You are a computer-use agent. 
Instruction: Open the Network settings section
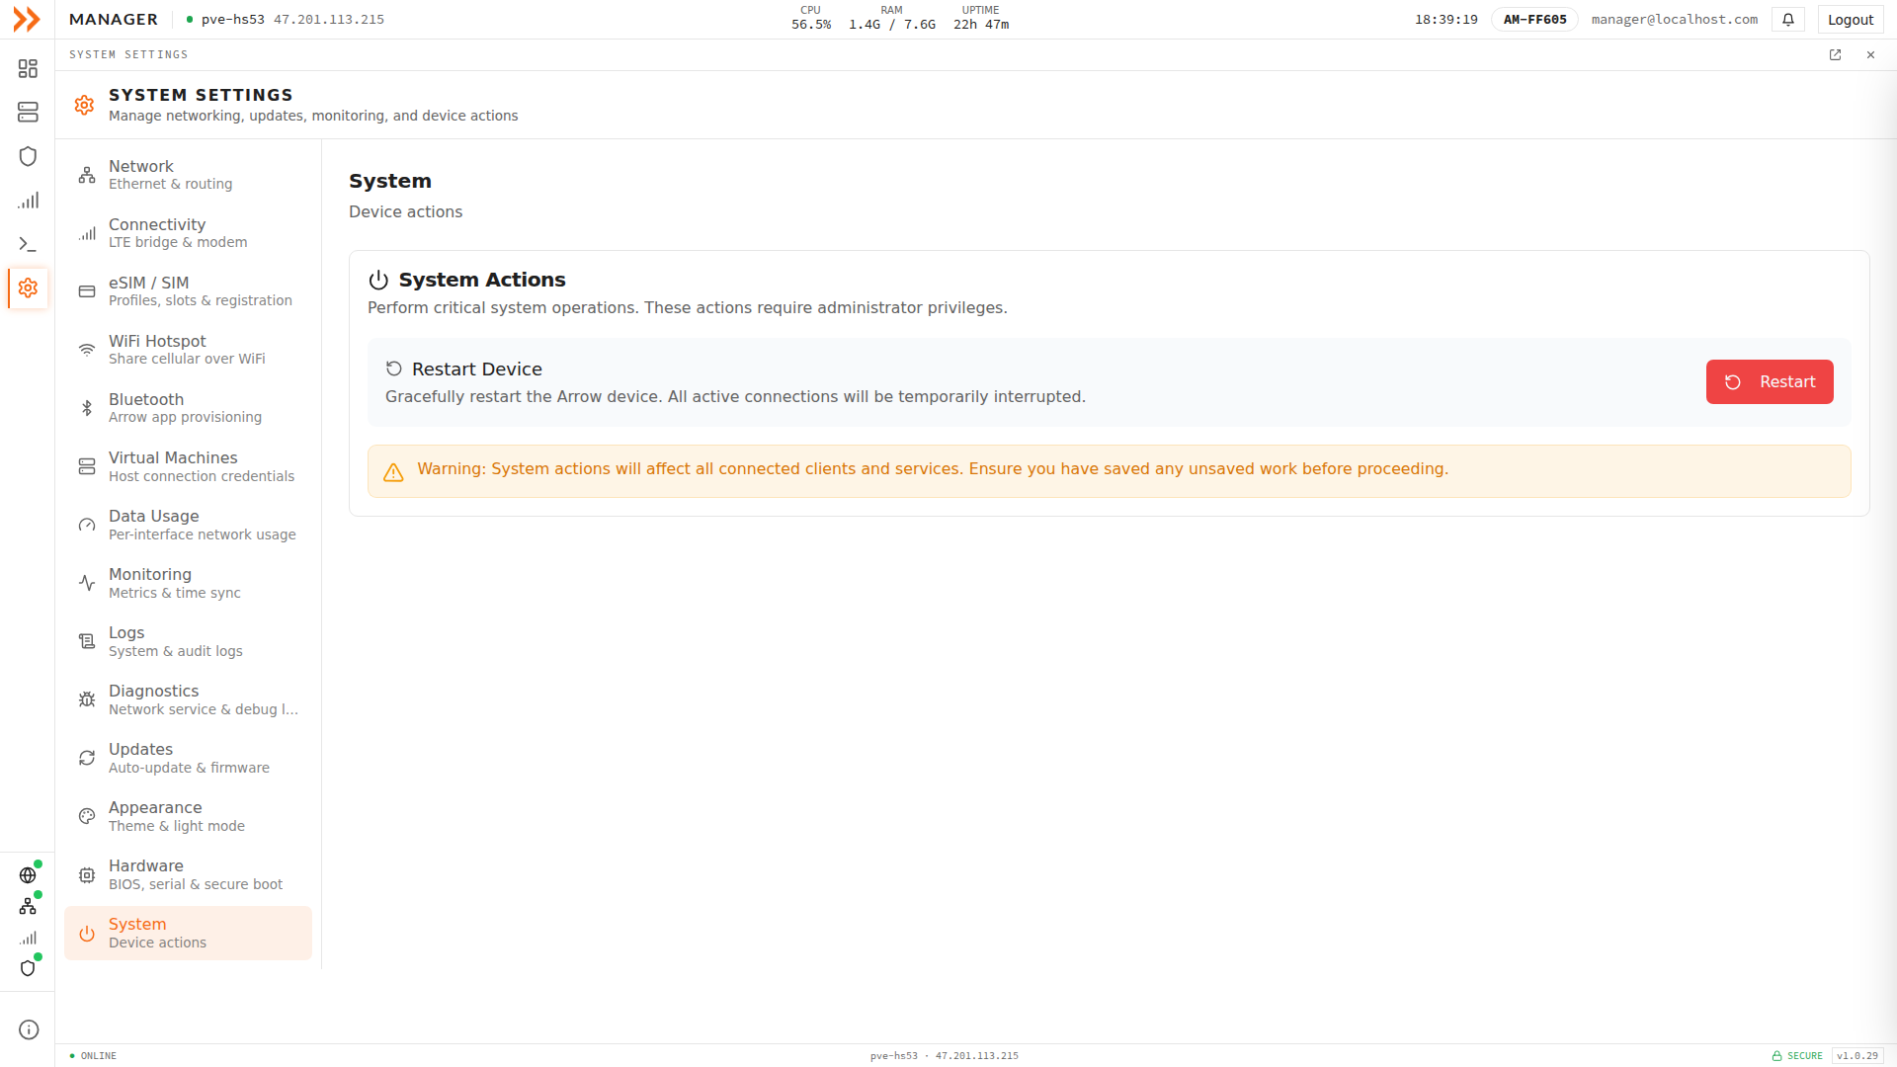click(188, 175)
